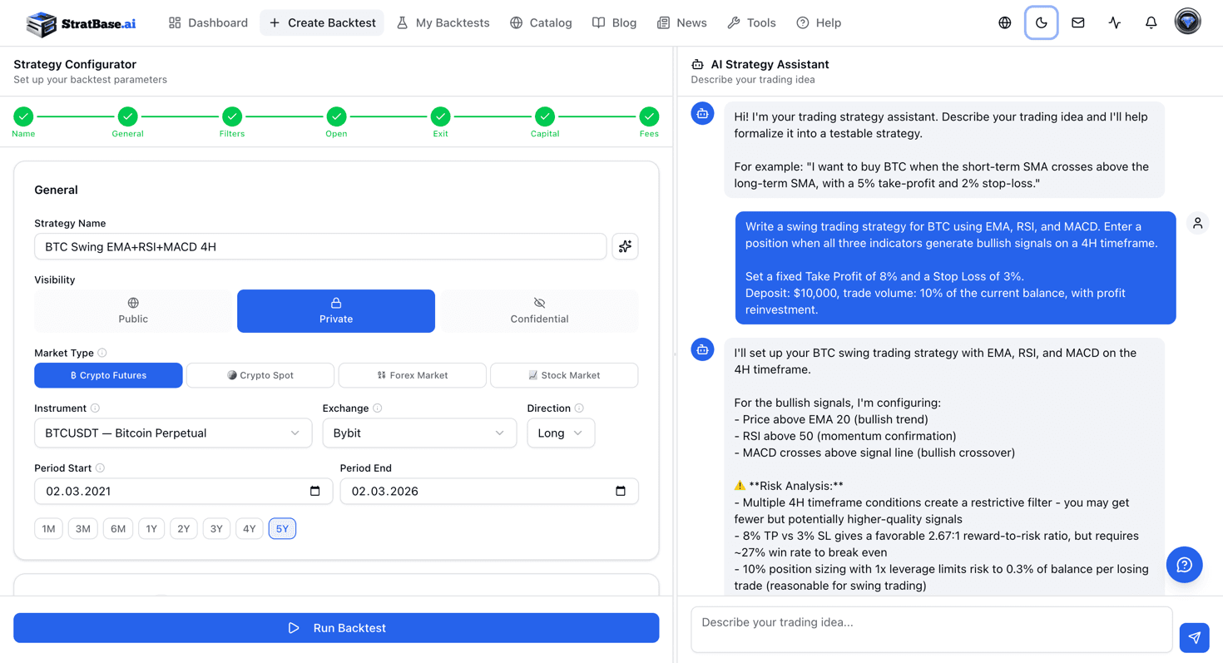Open the language globe selector
The height and width of the screenshot is (663, 1223).
(1004, 22)
